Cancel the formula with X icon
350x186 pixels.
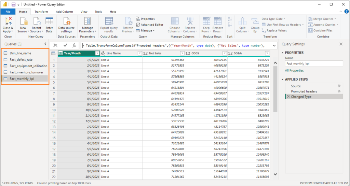[x=55, y=45]
